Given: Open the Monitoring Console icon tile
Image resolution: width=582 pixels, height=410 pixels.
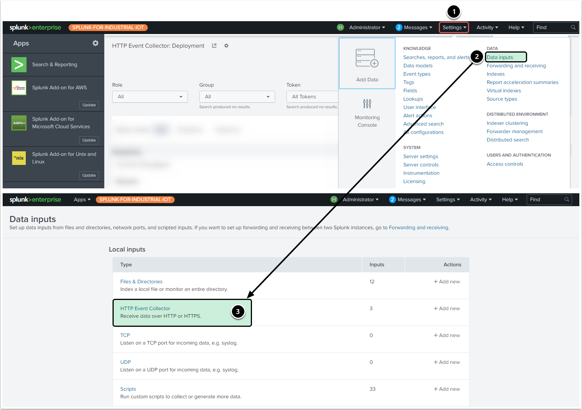Looking at the screenshot, I should pyautogui.click(x=367, y=113).
